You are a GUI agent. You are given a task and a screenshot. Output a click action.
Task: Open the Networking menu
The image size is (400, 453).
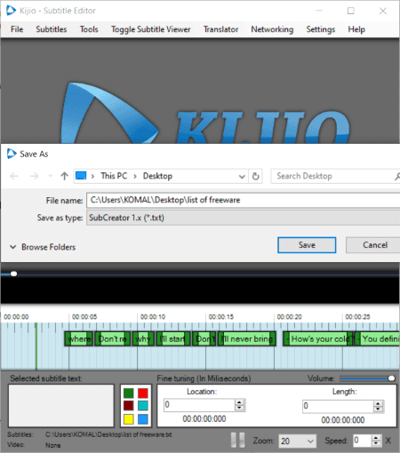[x=272, y=29]
